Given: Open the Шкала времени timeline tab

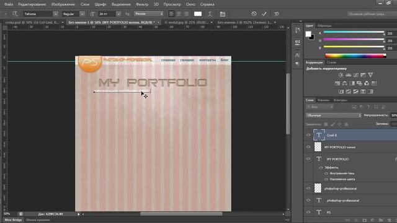Looking at the screenshot, I should (38, 220).
